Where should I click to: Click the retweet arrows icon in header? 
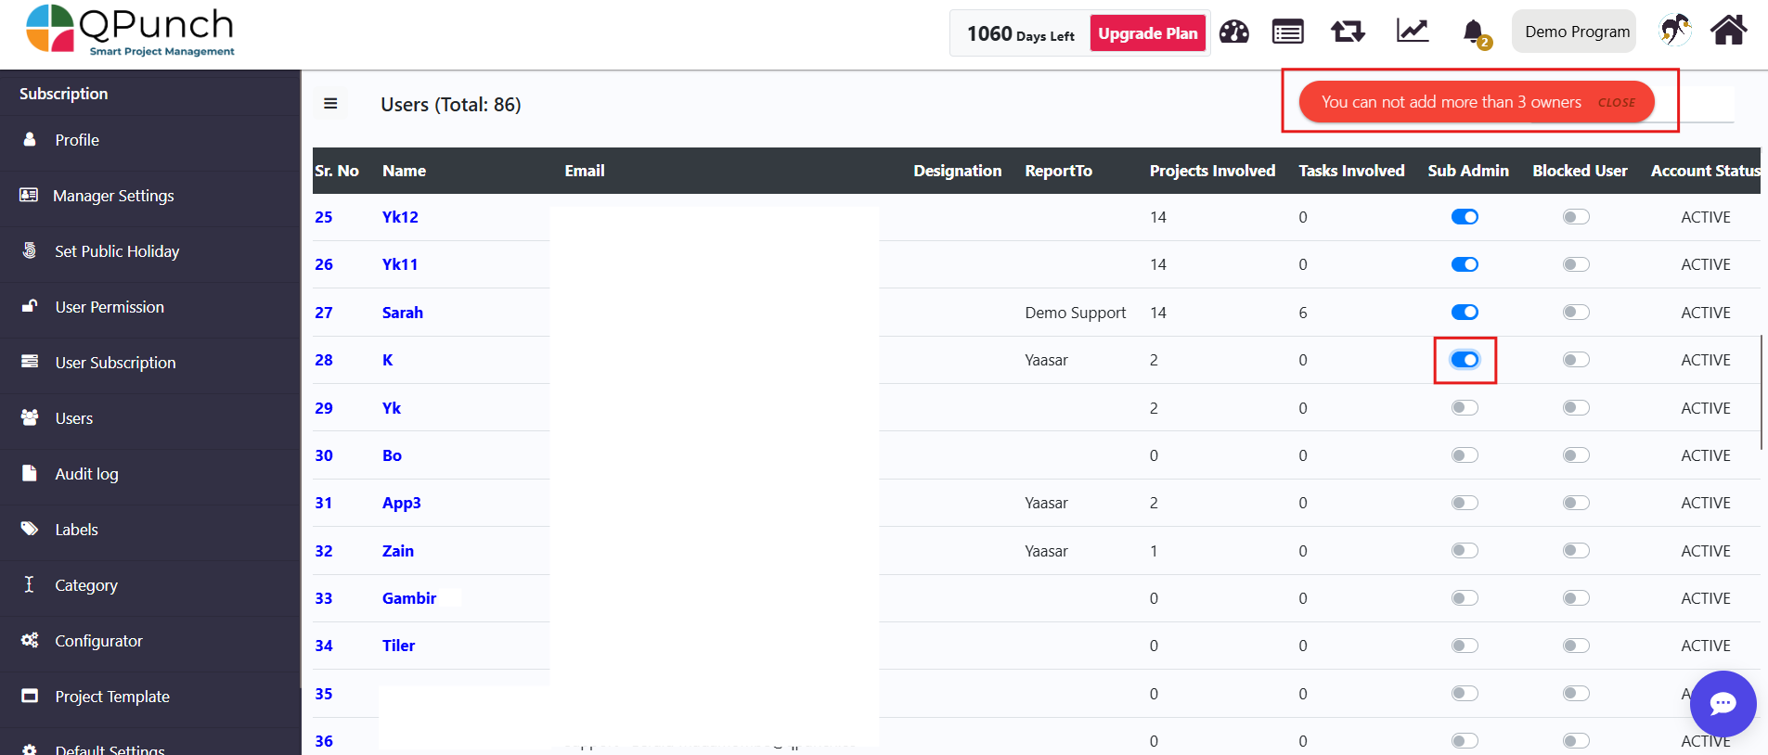pos(1347,32)
